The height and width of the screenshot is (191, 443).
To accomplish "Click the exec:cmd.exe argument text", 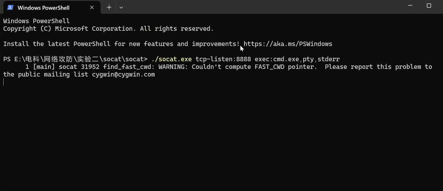I will (x=277, y=59).
